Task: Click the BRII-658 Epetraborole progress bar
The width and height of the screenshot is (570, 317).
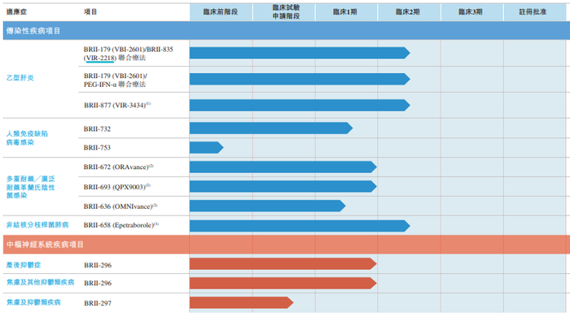Action: point(300,226)
